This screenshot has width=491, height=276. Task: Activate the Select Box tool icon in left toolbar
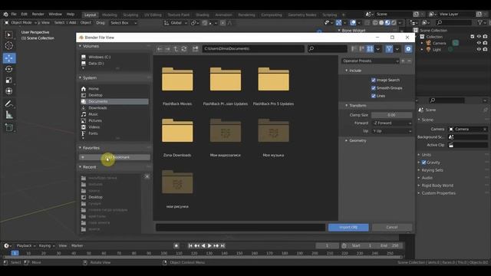pyautogui.click(x=8, y=34)
